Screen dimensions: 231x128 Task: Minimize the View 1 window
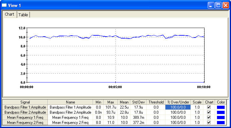[211, 5]
